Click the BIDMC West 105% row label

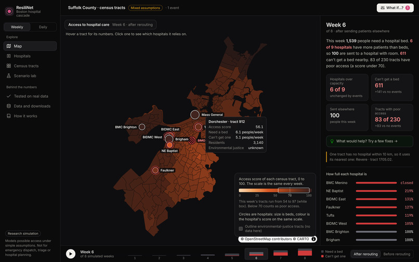point(336,224)
